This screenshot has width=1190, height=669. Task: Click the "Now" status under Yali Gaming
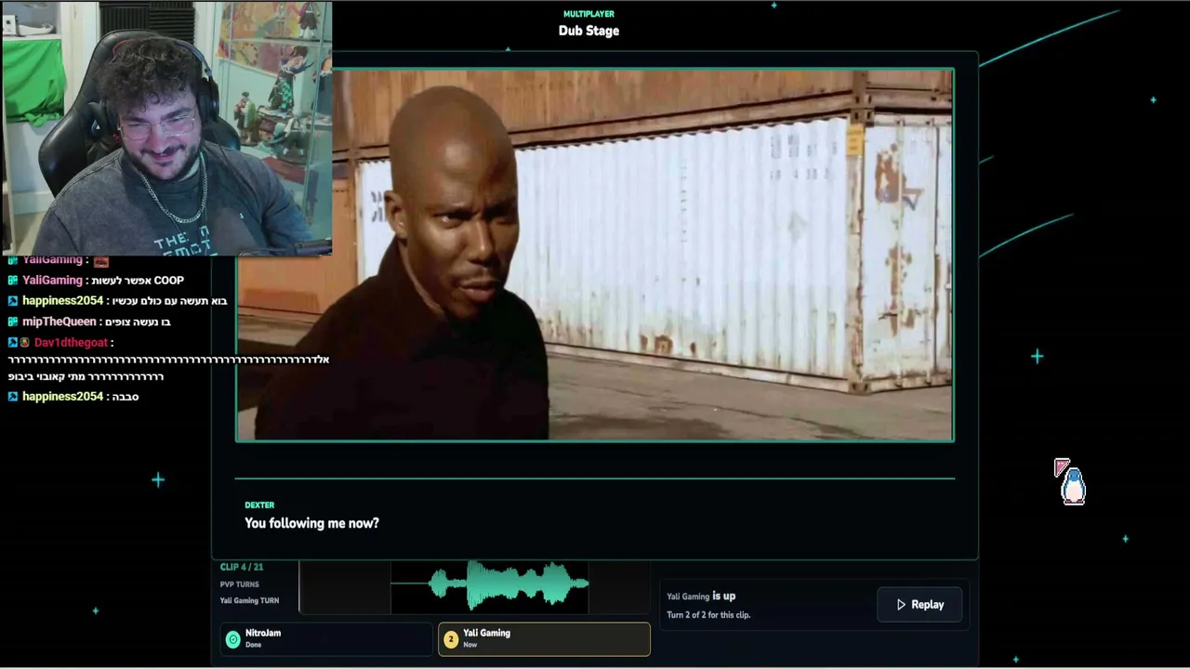tap(469, 645)
